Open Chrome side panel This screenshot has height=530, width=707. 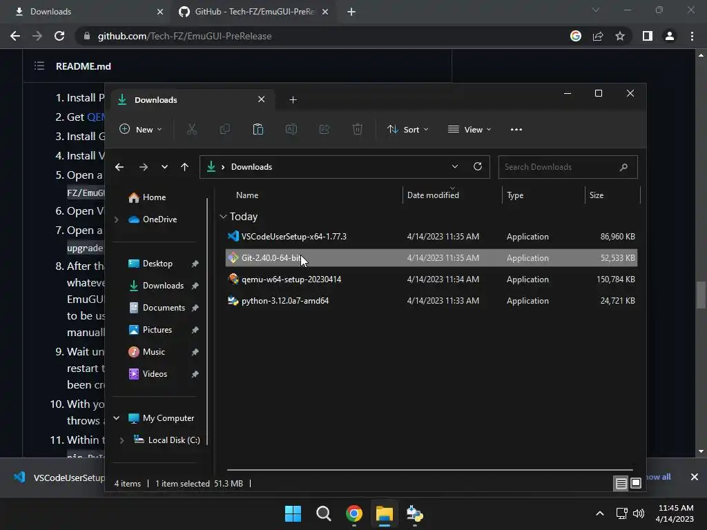pos(648,36)
